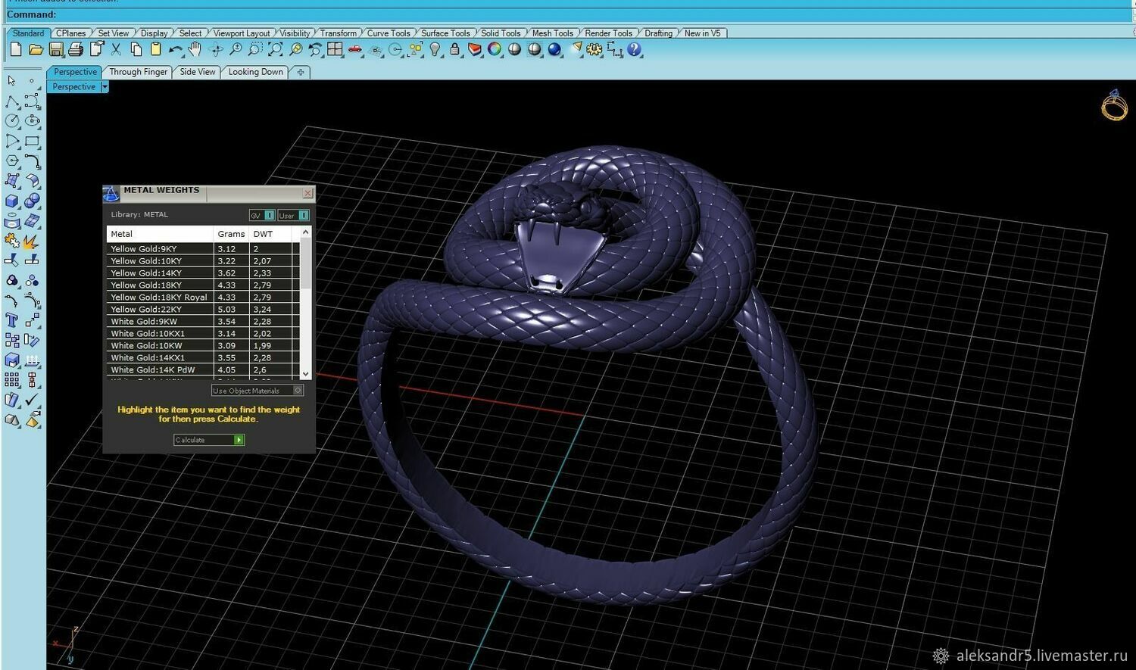Select the Yellow Gold:9KY row
Viewport: 1136px width, 670px height.
pos(203,248)
